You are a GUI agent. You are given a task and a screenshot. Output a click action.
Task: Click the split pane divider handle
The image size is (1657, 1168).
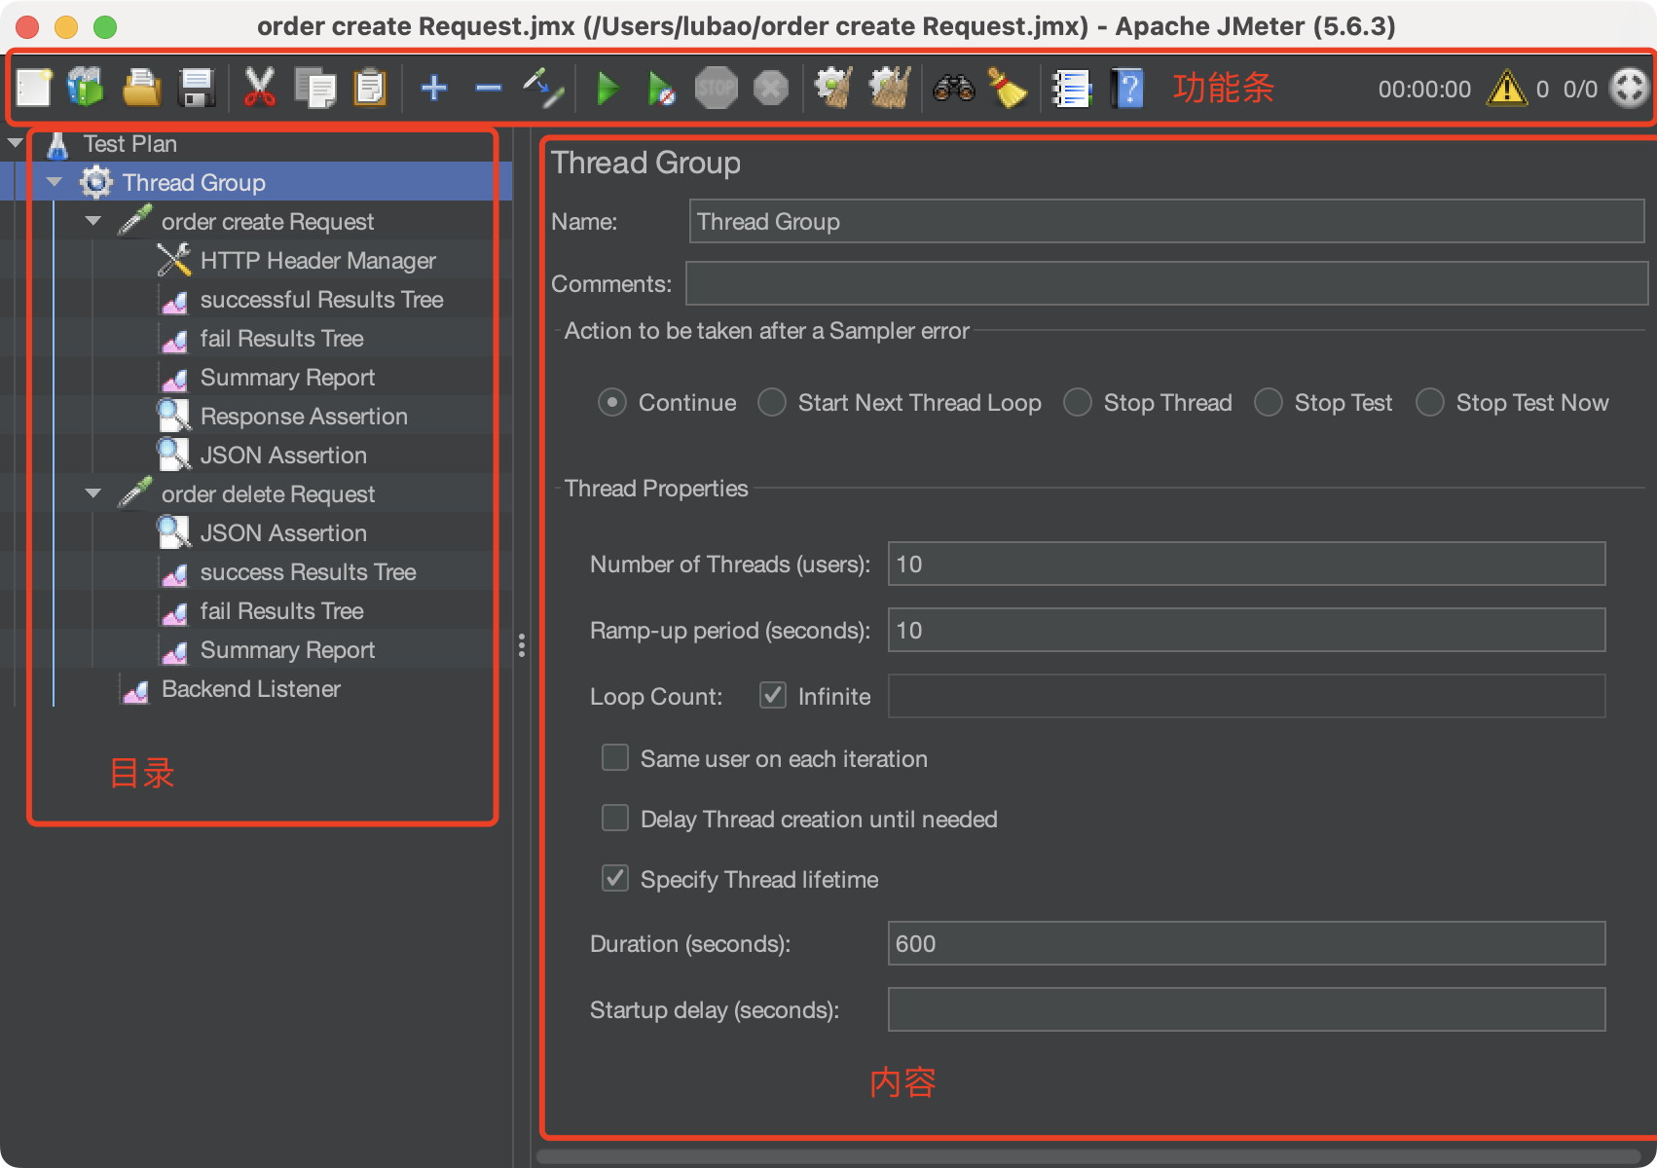tap(522, 645)
